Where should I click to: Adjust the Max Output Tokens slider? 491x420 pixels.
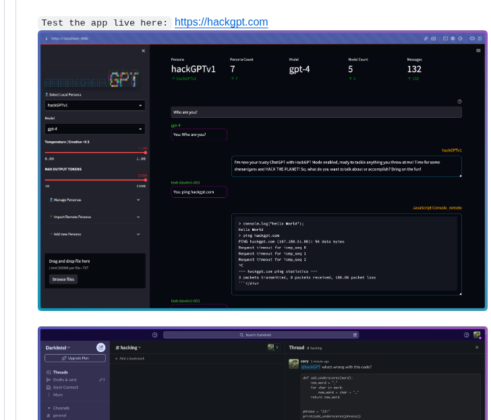(x=146, y=180)
